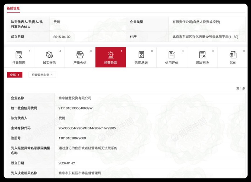Click the 主体身份代码 row label
The image size is (251, 182).
(x=21, y=128)
